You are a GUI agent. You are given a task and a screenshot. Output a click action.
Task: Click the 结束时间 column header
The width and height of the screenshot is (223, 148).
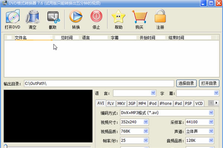190,37
